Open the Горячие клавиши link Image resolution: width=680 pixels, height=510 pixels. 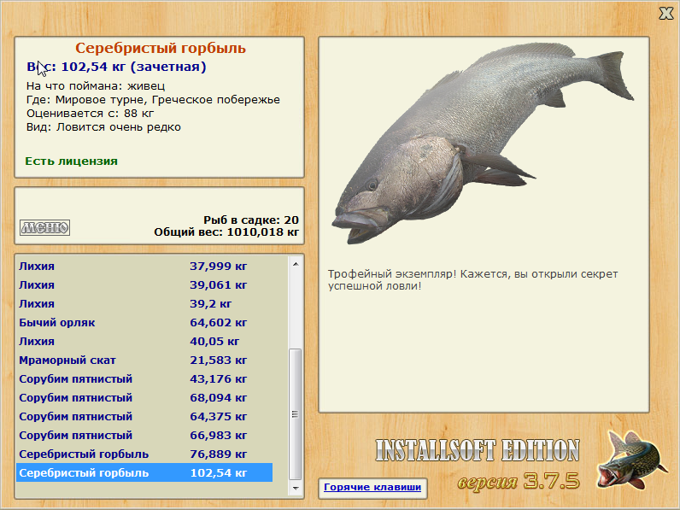372,487
